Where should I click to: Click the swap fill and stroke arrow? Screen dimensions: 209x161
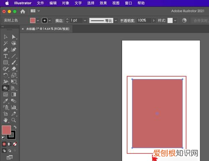tap(15, 127)
